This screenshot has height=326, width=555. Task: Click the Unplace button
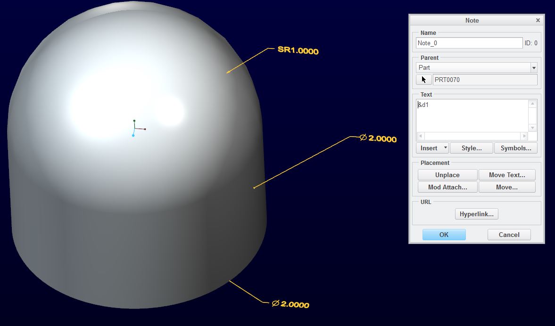447,175
